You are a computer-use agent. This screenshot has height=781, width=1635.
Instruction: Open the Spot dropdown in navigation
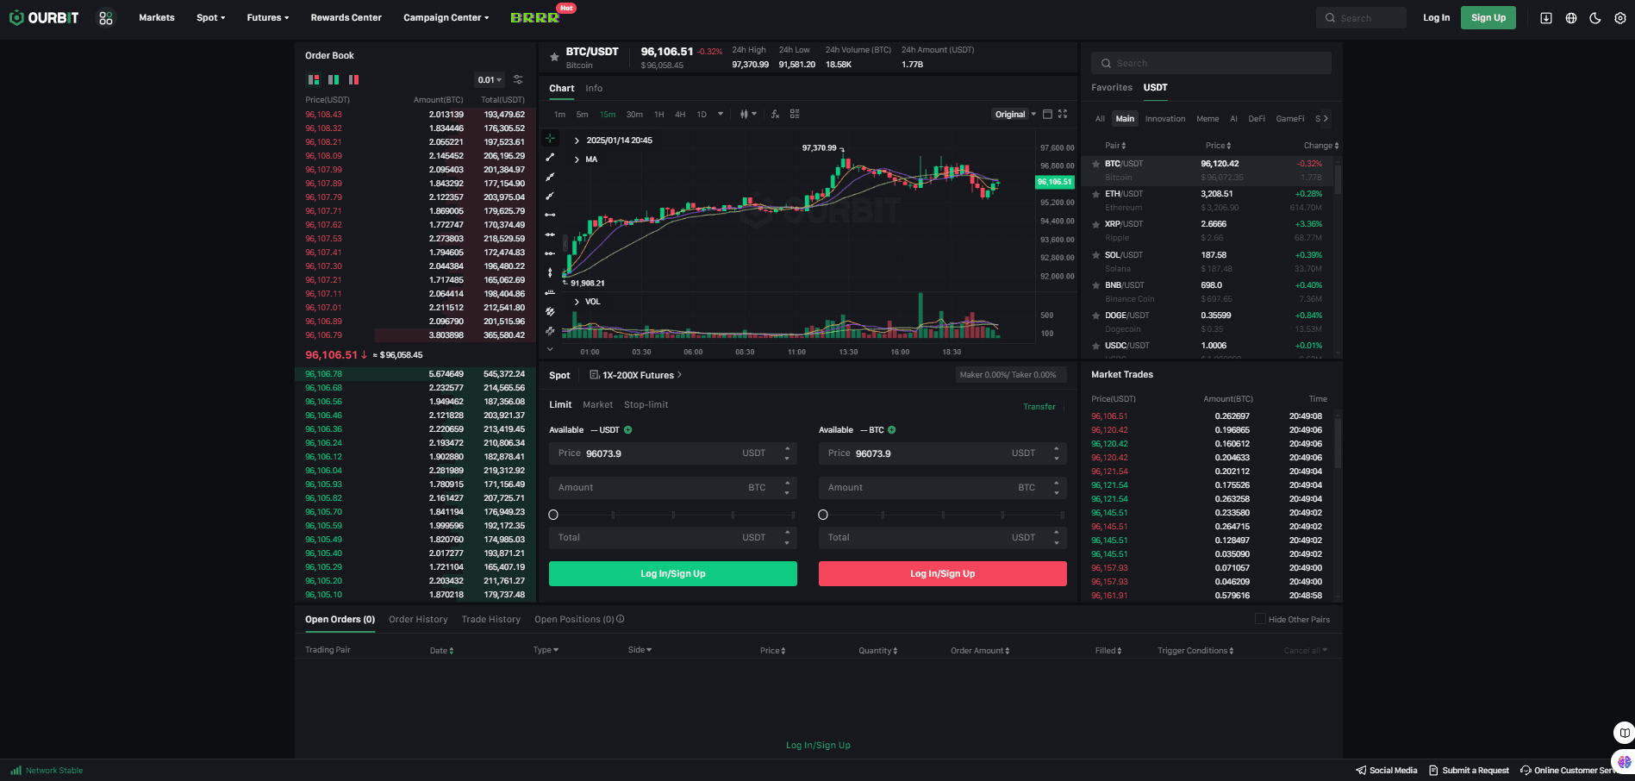point(210,18)
